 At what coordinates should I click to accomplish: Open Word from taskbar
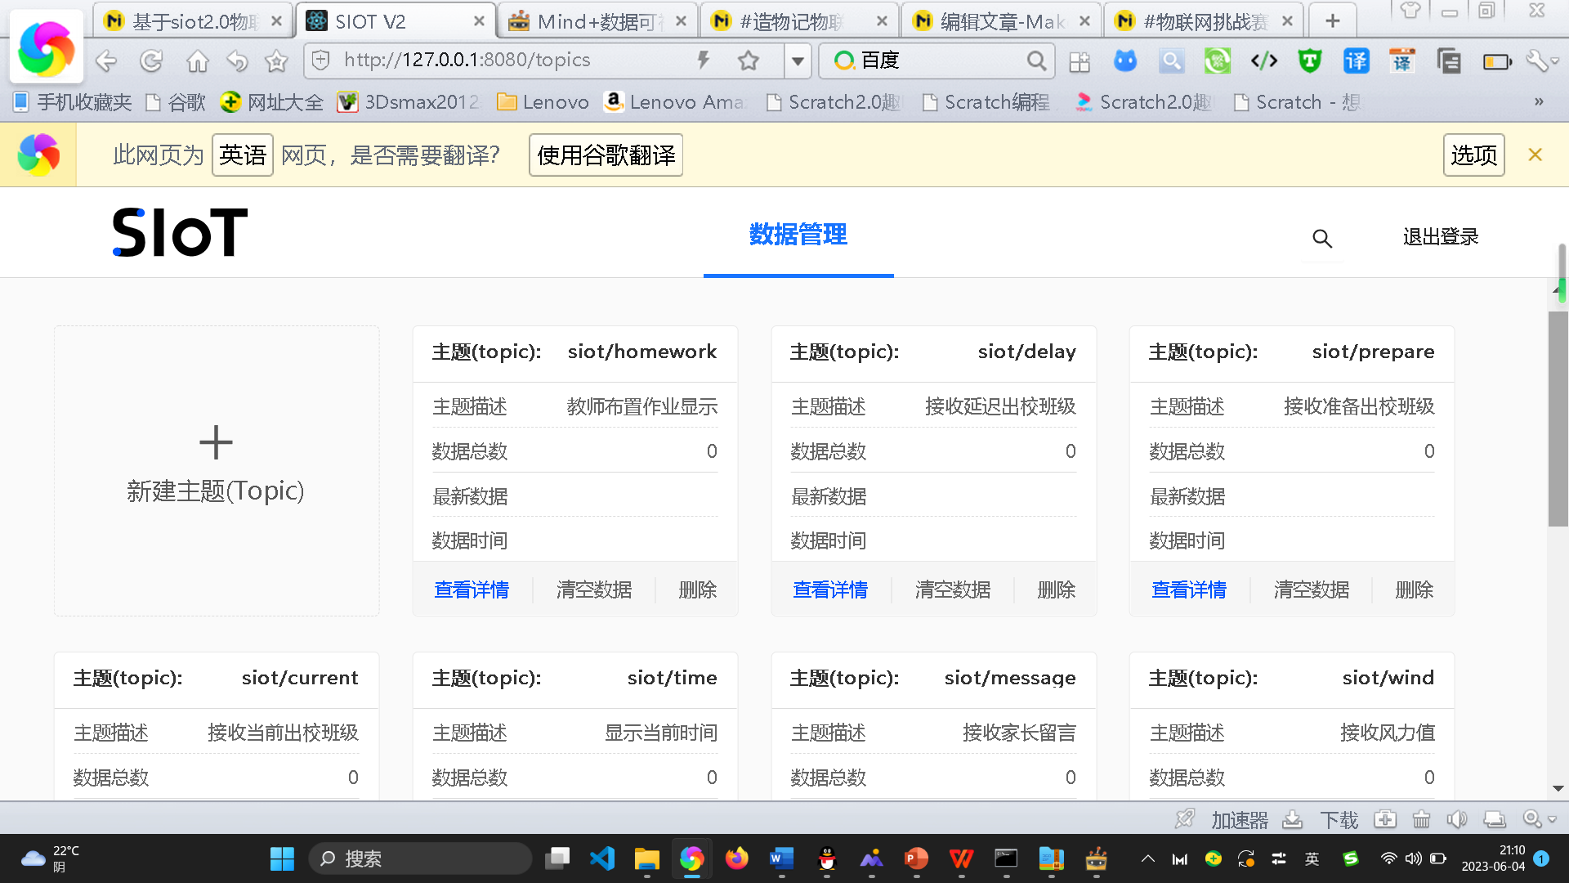781,858
